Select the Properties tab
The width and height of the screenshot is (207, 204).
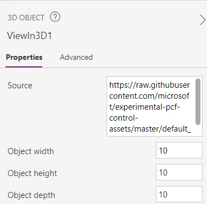[24, 57]
